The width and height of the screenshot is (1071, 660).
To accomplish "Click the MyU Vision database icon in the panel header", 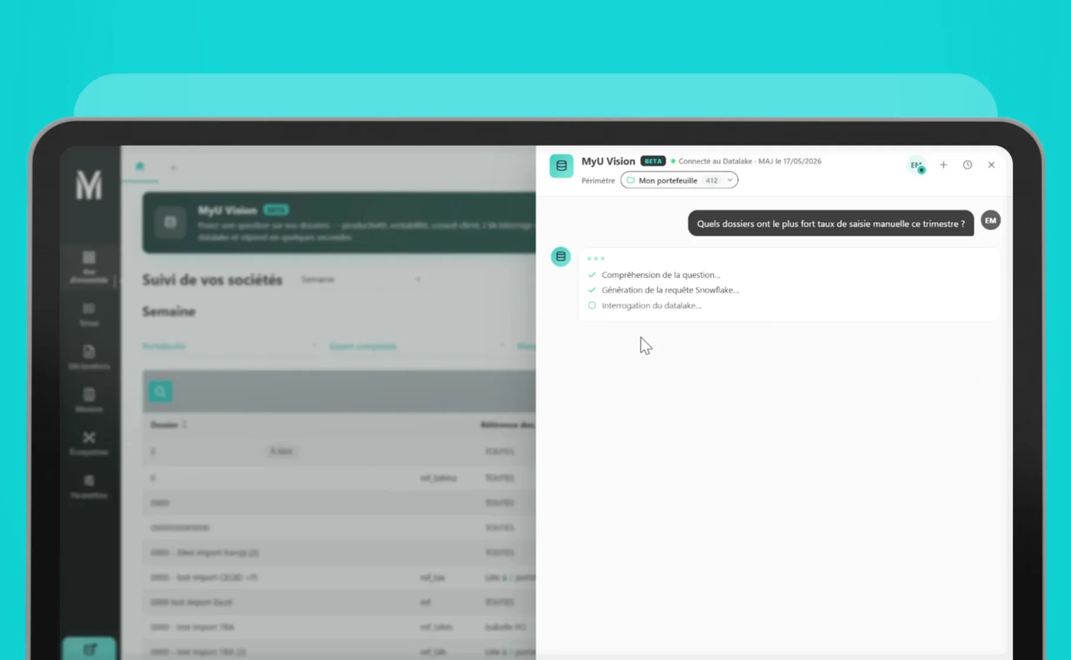I will (x=561, y=166).
